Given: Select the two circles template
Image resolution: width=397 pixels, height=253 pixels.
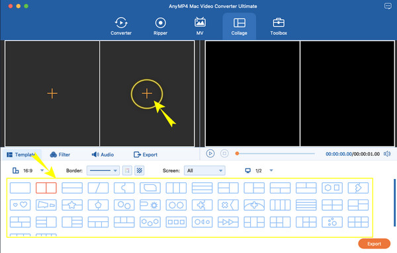Looking at the screenshot, I should click(x=176, y=205).
